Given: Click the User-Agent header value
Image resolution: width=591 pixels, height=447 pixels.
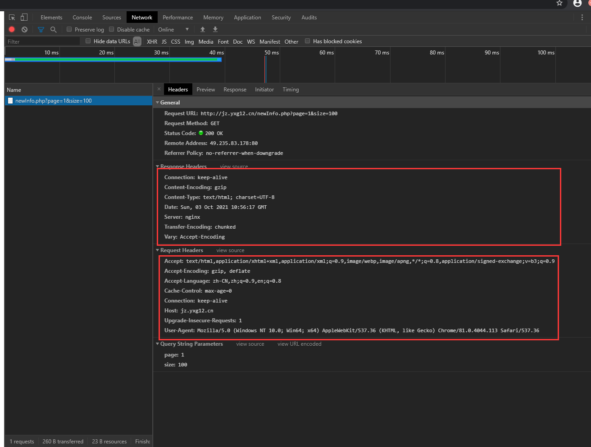Looking at the screenshot, I should [x=368, y=330].
